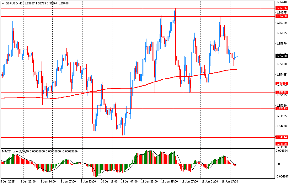The image size is (289, 185).
Task: Click the 16 Jun 17:00 time label
Action: point(230,181)
